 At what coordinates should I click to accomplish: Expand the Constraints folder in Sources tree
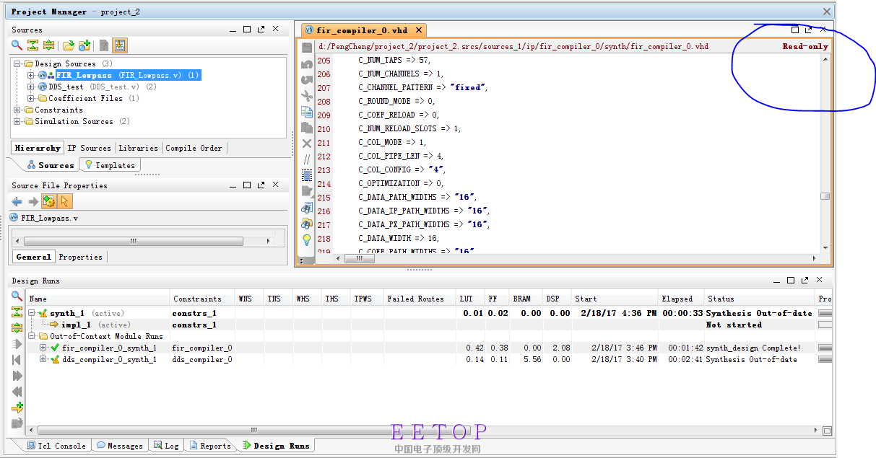(17, 110)
